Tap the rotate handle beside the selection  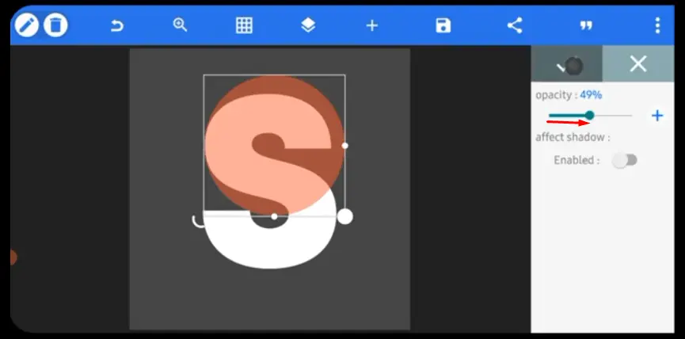[198, 221]
